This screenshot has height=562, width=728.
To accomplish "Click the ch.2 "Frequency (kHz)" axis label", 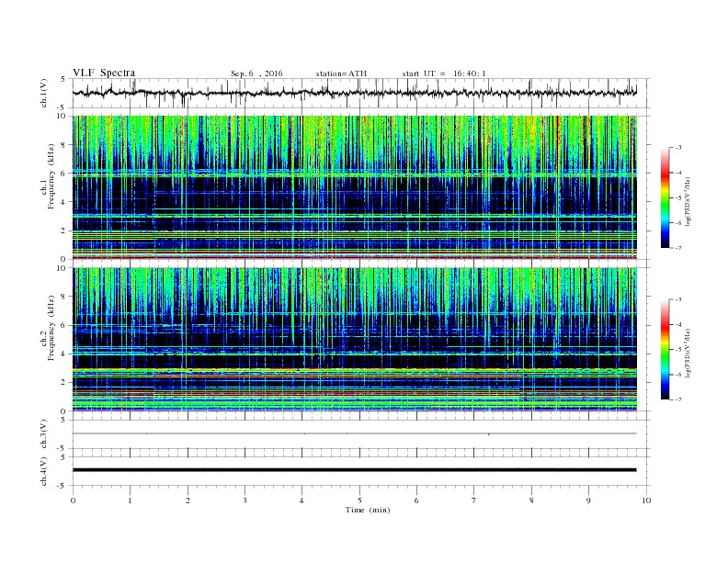I will [51, 329].
